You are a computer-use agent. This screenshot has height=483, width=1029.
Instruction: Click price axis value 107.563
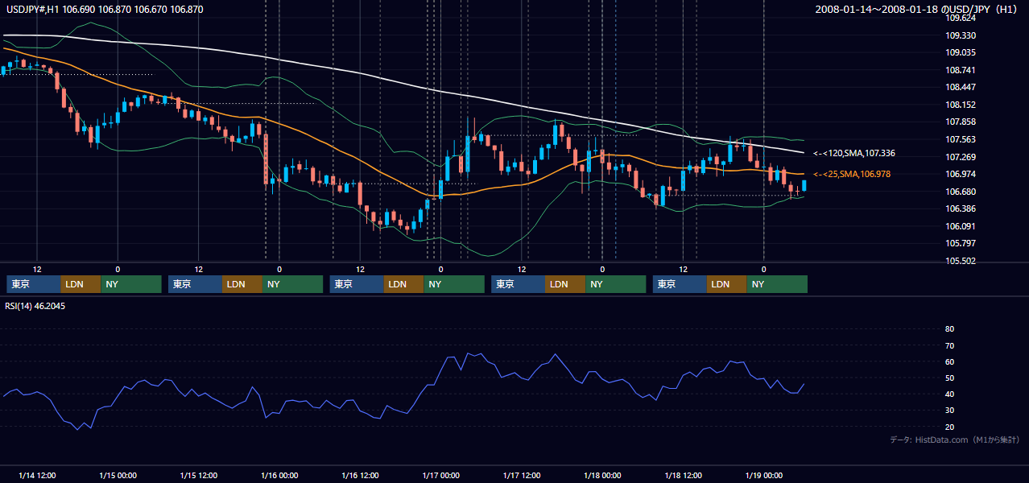click(x=960, y=139)
